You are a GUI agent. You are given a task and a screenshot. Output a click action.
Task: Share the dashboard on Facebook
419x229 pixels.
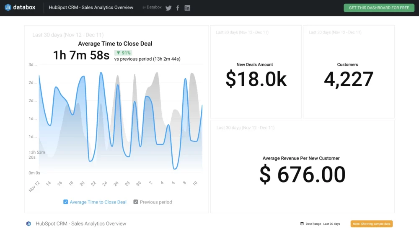click(x=178, y=8)
